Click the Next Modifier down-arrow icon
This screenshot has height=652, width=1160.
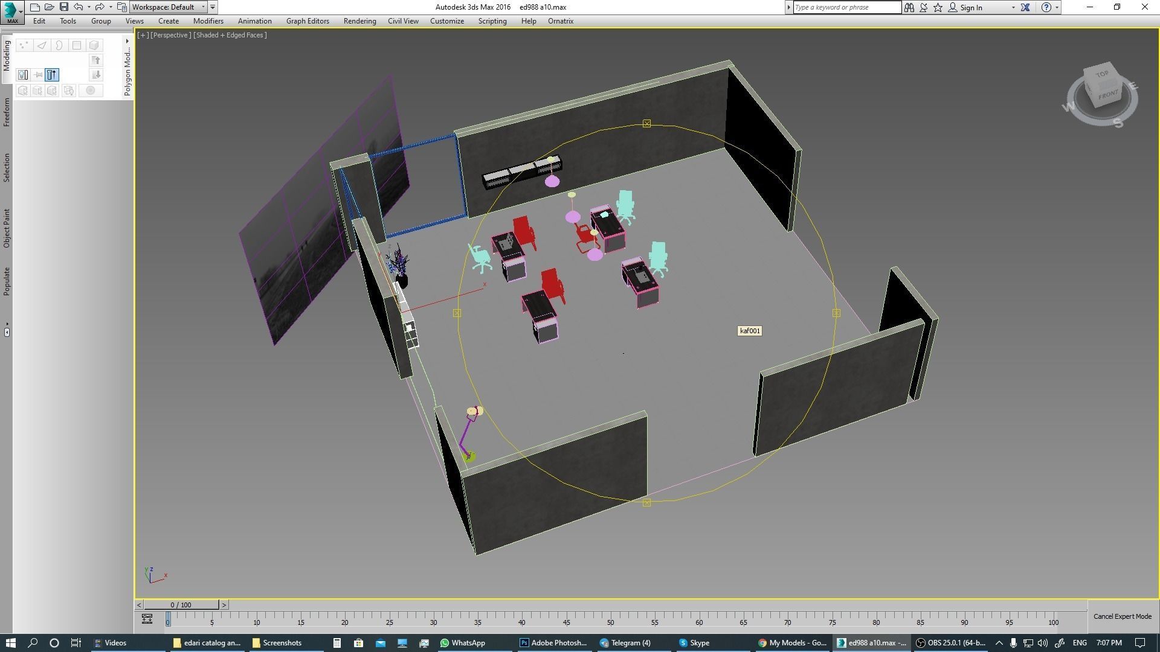coord(96,75)
